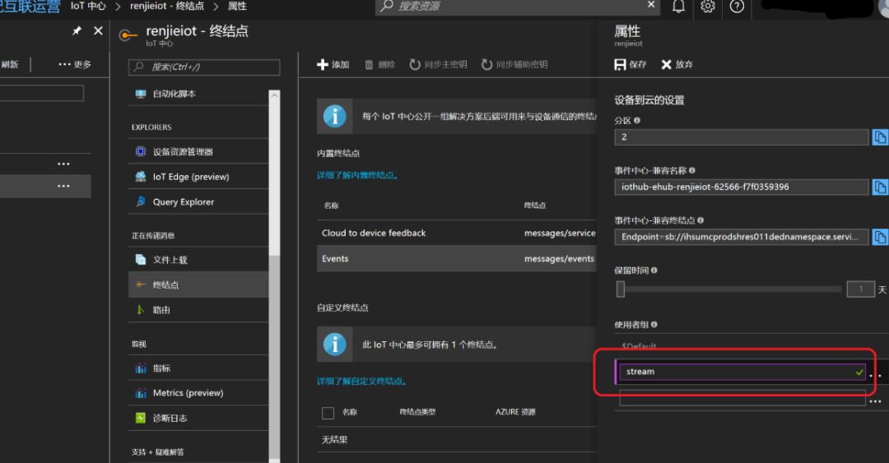Open the ellipsis menu beside empty consumer group
This screenshot has height=463, width=889.
coord(875,401)
